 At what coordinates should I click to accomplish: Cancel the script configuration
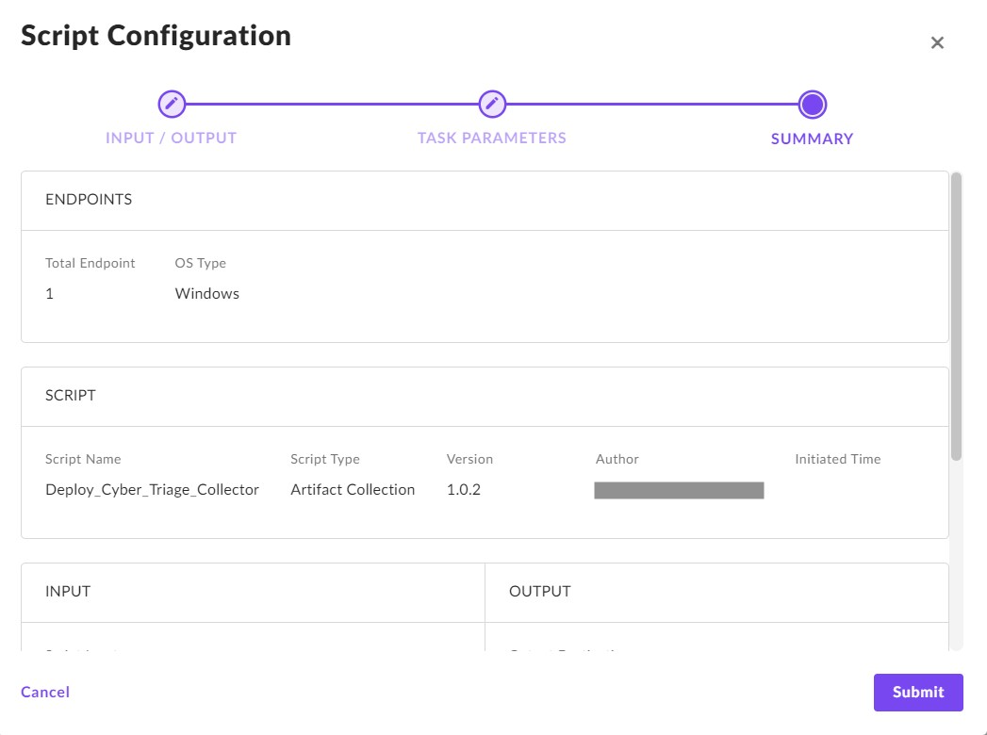(45, 692)
